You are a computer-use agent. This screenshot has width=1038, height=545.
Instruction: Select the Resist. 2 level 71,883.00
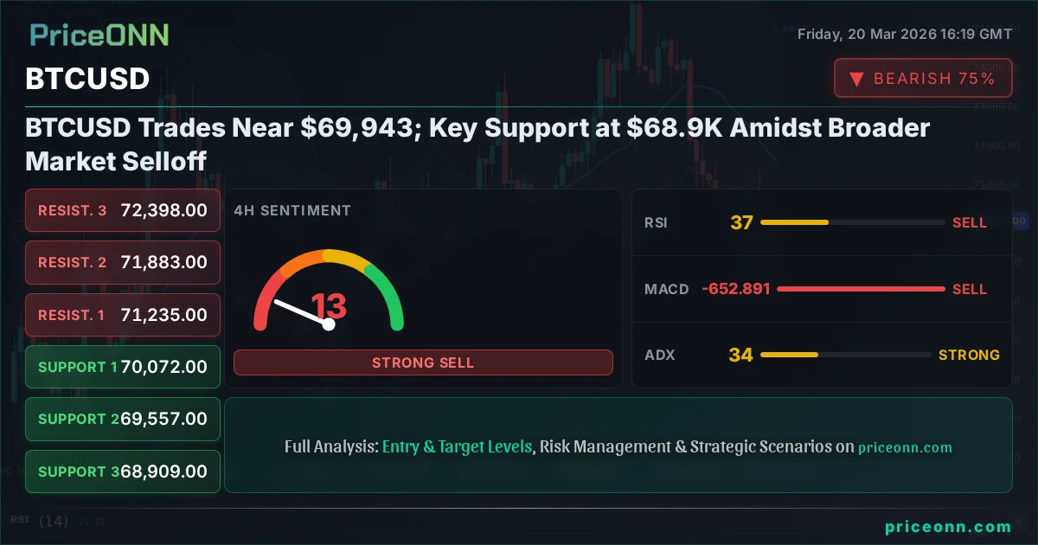pyautogui.click(x=123, y=262)
